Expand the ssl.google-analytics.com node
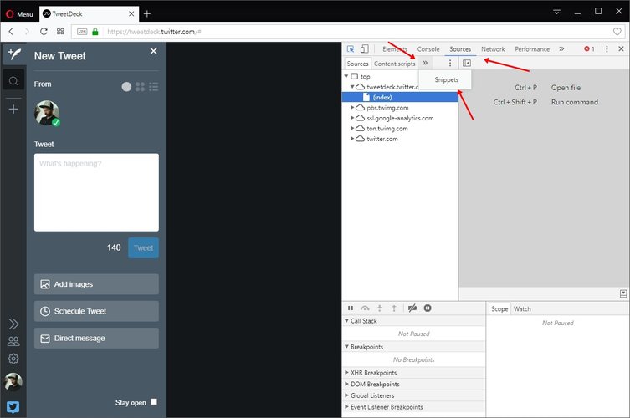 coord(352,118)
